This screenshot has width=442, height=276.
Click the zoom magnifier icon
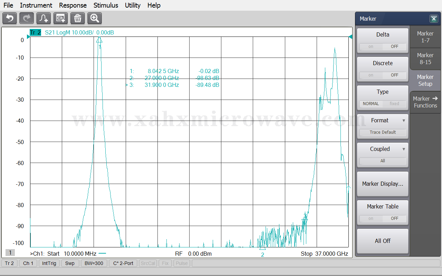(95, 18)
